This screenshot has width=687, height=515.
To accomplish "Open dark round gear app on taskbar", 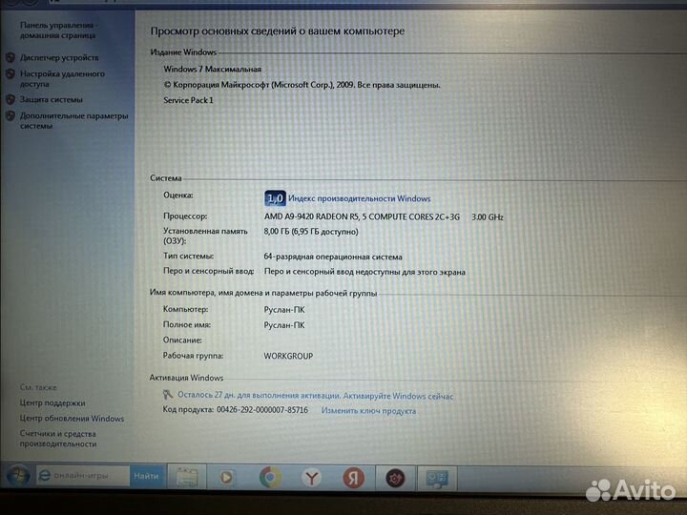I will pos(395,478).
